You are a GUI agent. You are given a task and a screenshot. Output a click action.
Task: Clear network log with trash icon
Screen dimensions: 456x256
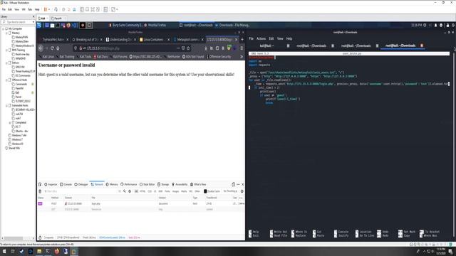pyautogui.click(x=40, y=191)
